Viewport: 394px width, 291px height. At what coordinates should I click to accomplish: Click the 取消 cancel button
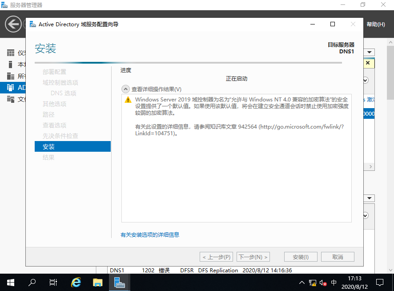click(x=338, y=257)
